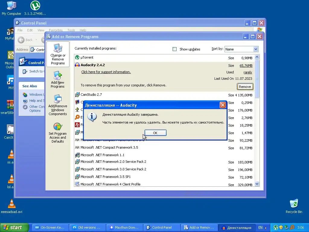The height and width of the screenshot is (232, 309).
Task: Select the wrar580 archive icon on desktop
Action: [8, 108]
